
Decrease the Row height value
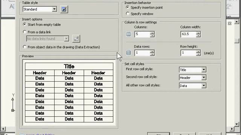click(198, 54)
